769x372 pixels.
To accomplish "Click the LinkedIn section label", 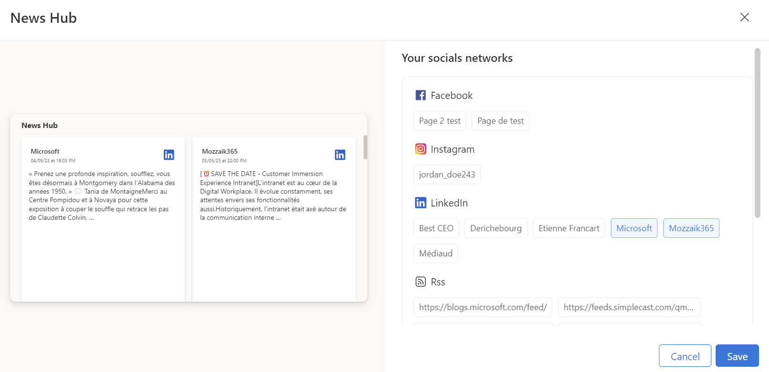I will coord(449,203).
